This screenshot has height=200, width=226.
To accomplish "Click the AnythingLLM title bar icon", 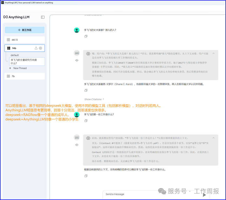I will tap(3, 3).
